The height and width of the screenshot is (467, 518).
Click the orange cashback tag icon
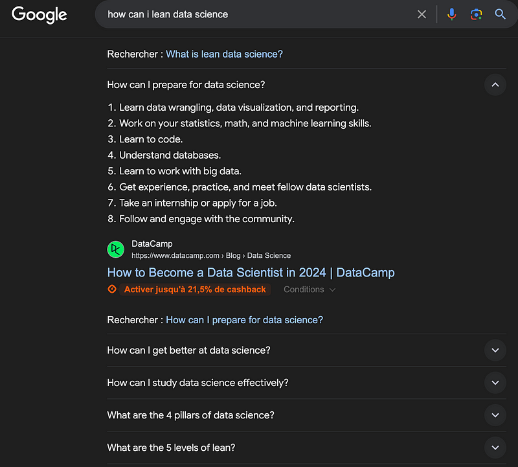(x=111, y=290)
